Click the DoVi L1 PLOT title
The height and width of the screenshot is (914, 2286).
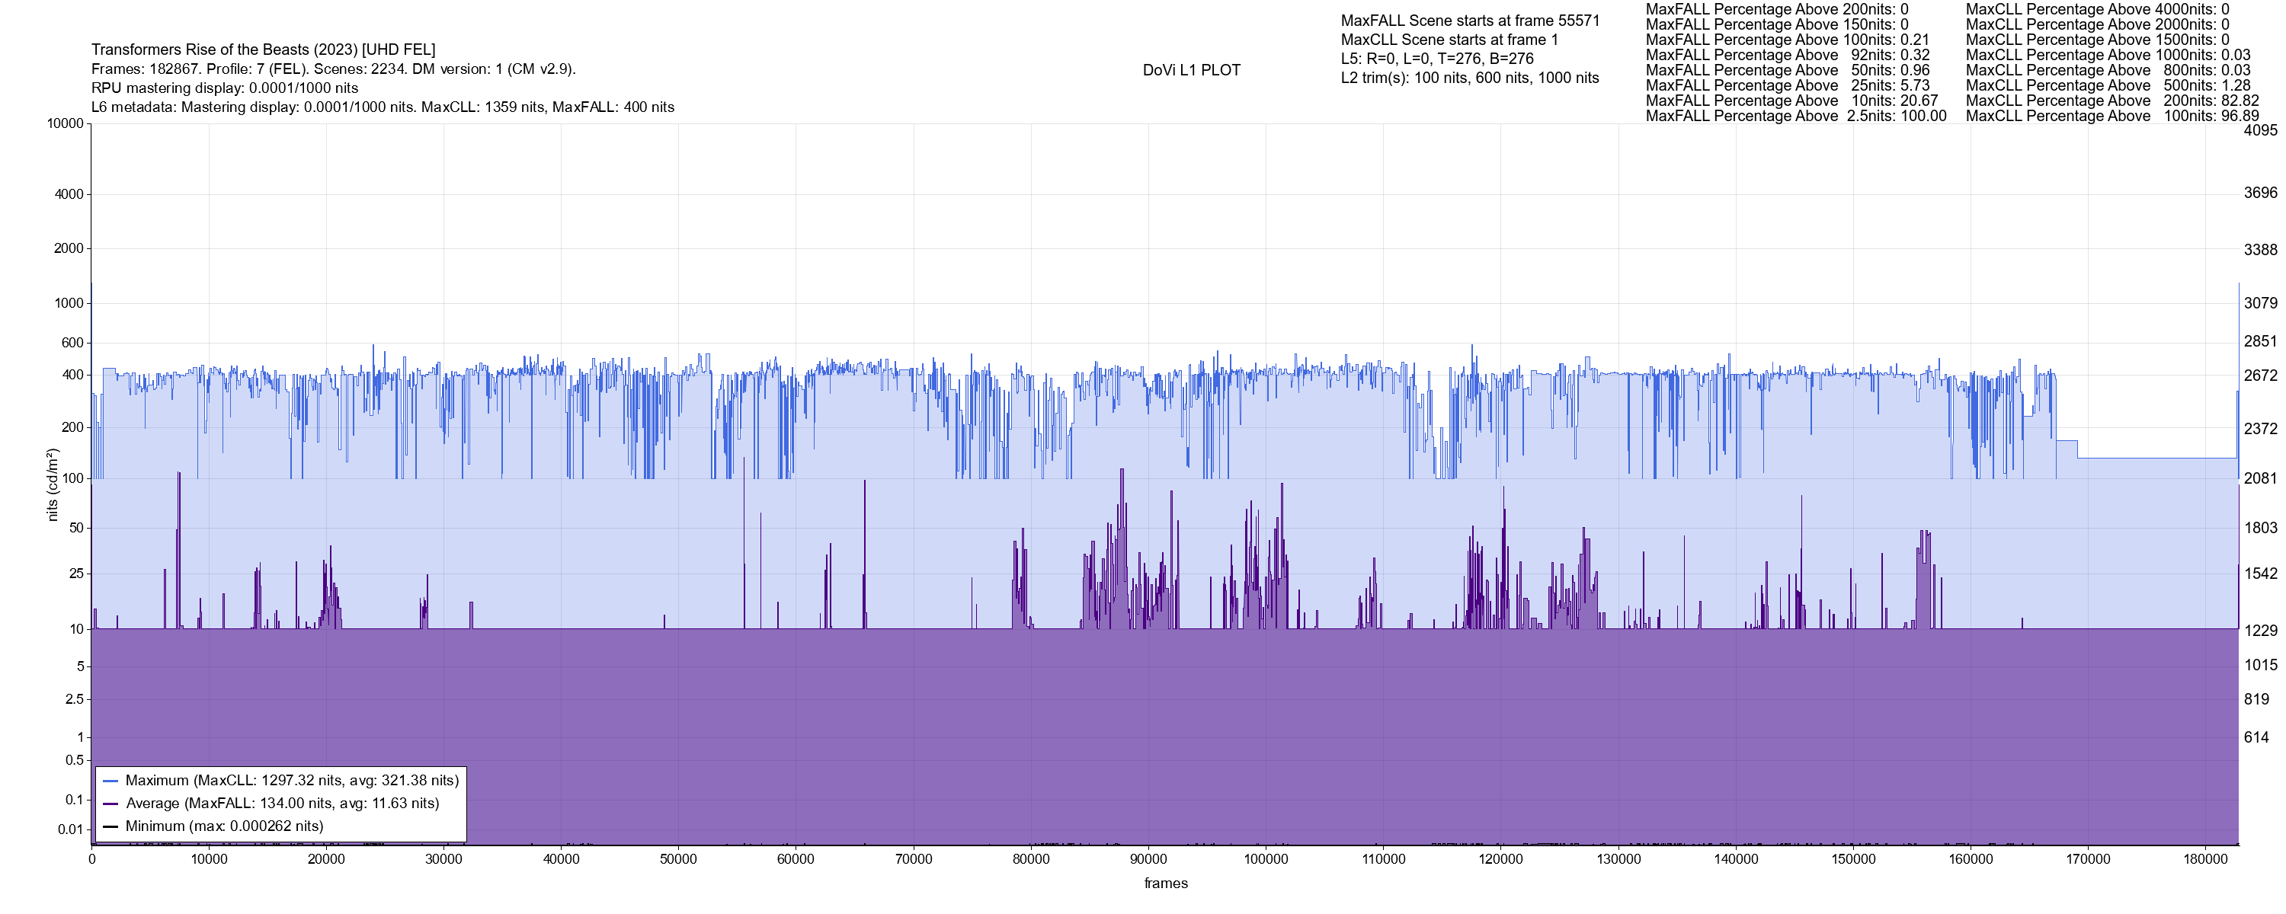click(1191, 70)
